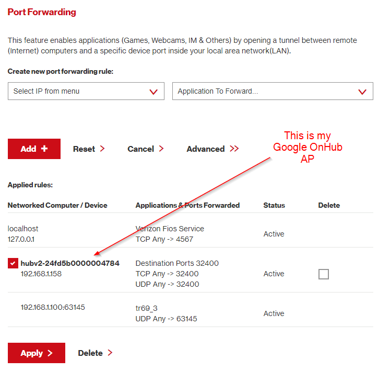
Task: Click the plus icon on Add button
Action: click(x=44, y=149)
